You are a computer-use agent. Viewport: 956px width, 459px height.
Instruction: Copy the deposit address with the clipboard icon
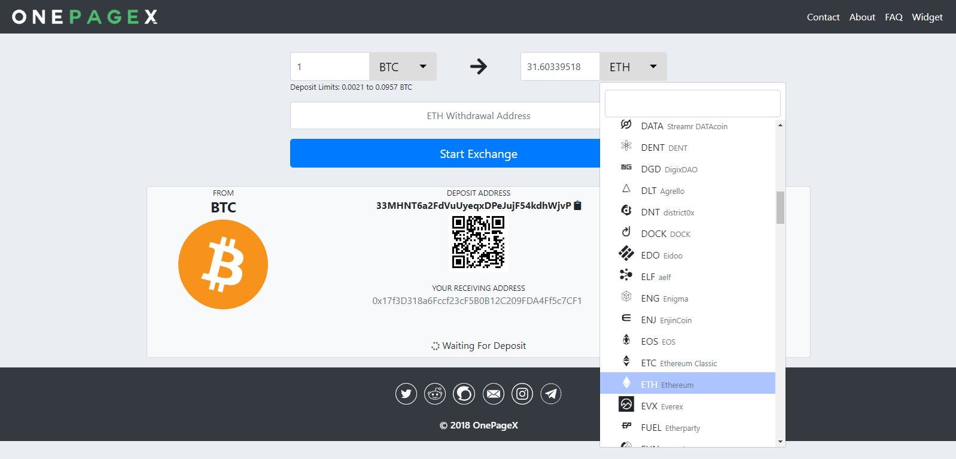click(577, 206)
